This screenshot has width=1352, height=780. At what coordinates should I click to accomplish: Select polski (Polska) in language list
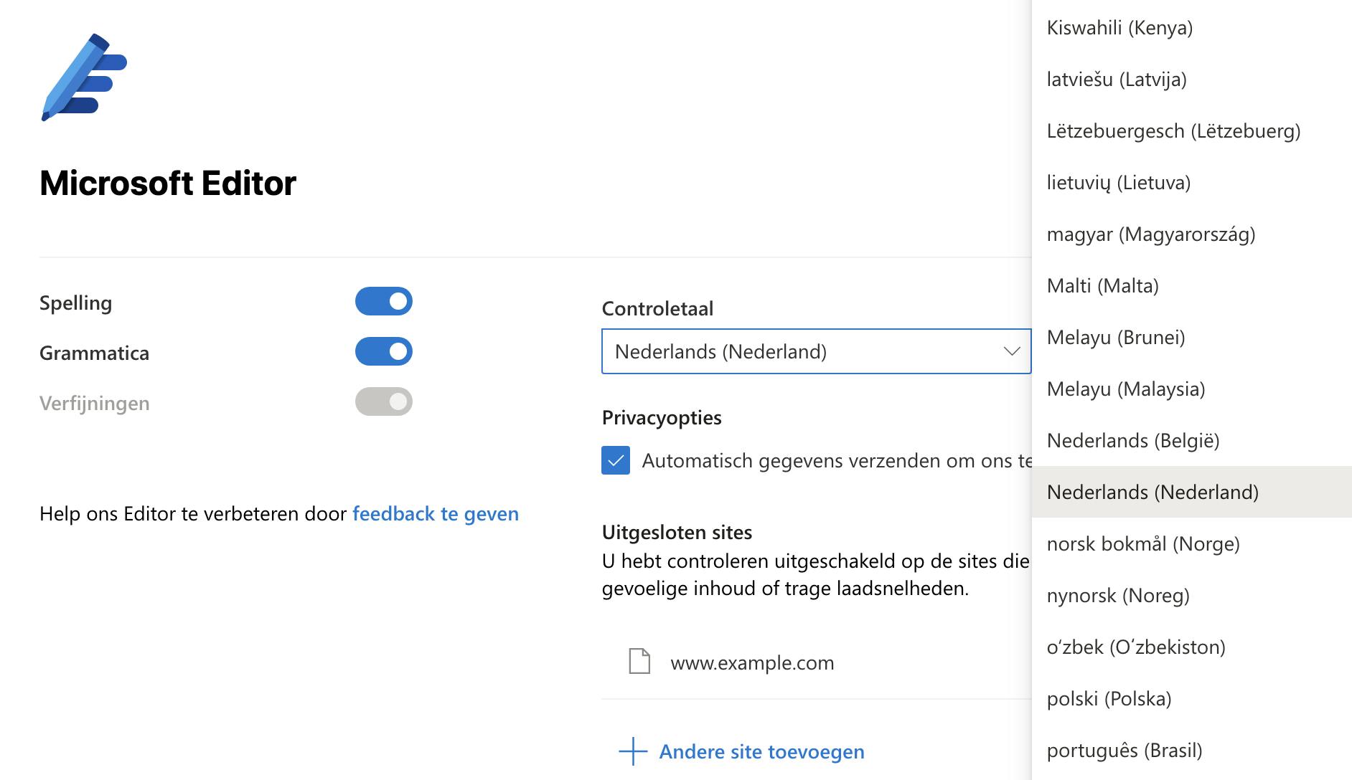(1109, 699)
